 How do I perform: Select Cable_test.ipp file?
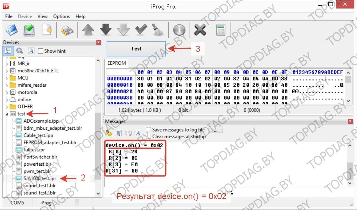(38, 135)
